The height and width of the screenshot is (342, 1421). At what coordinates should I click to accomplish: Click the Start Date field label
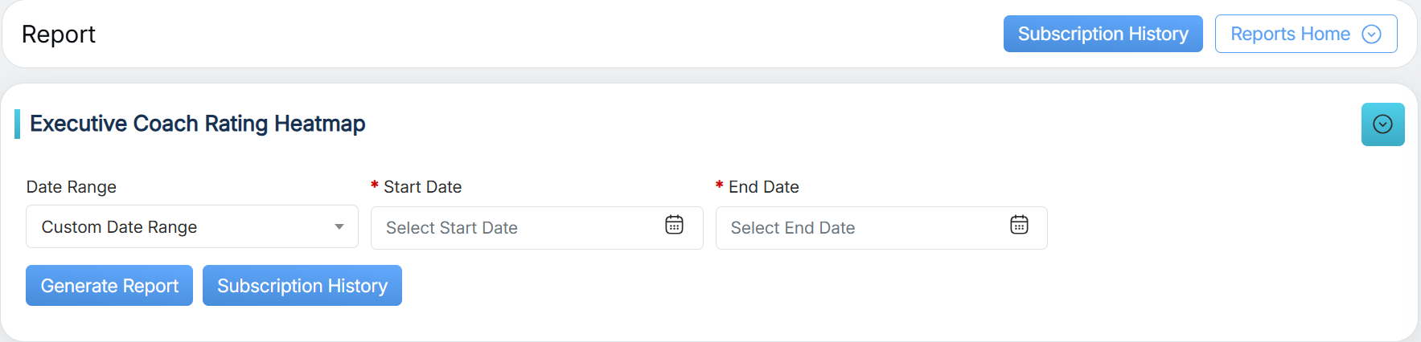pyautogui.click(x=422, y=187)
